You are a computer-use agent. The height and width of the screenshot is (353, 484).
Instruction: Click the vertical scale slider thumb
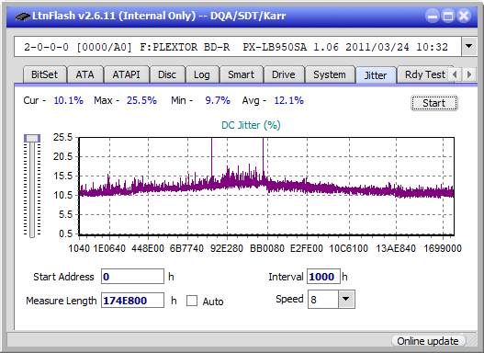[x=32, y=138]
